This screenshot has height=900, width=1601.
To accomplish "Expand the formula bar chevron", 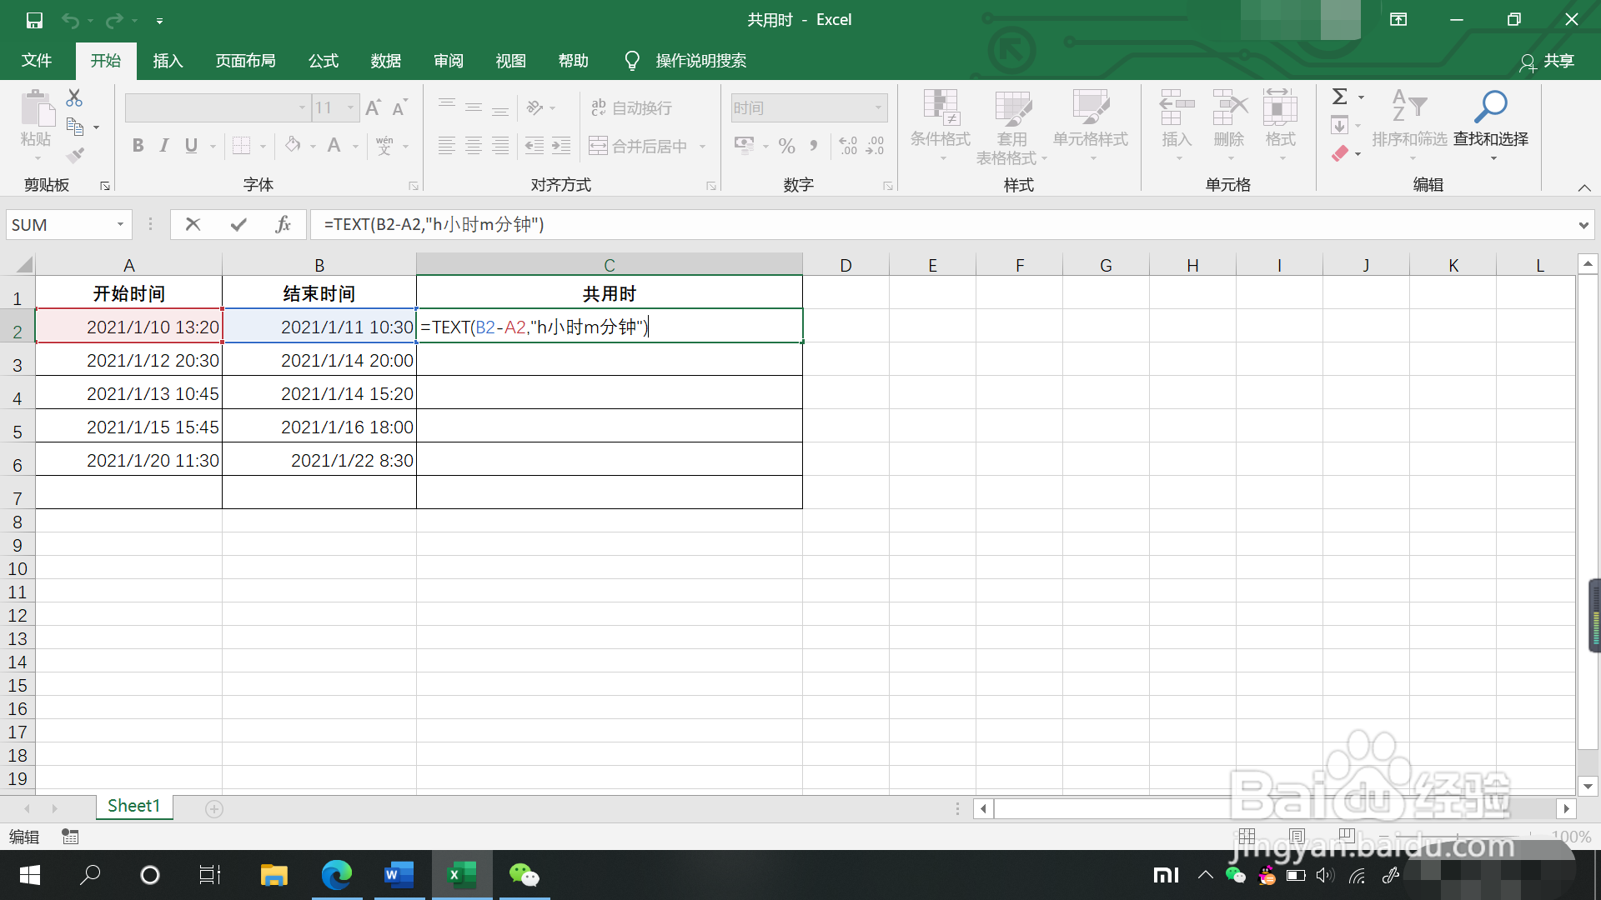I will [x=1583, y=225].
